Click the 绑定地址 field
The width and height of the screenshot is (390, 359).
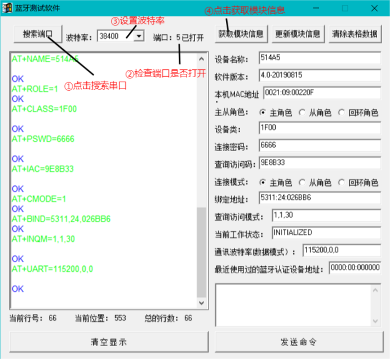point(320,198)
